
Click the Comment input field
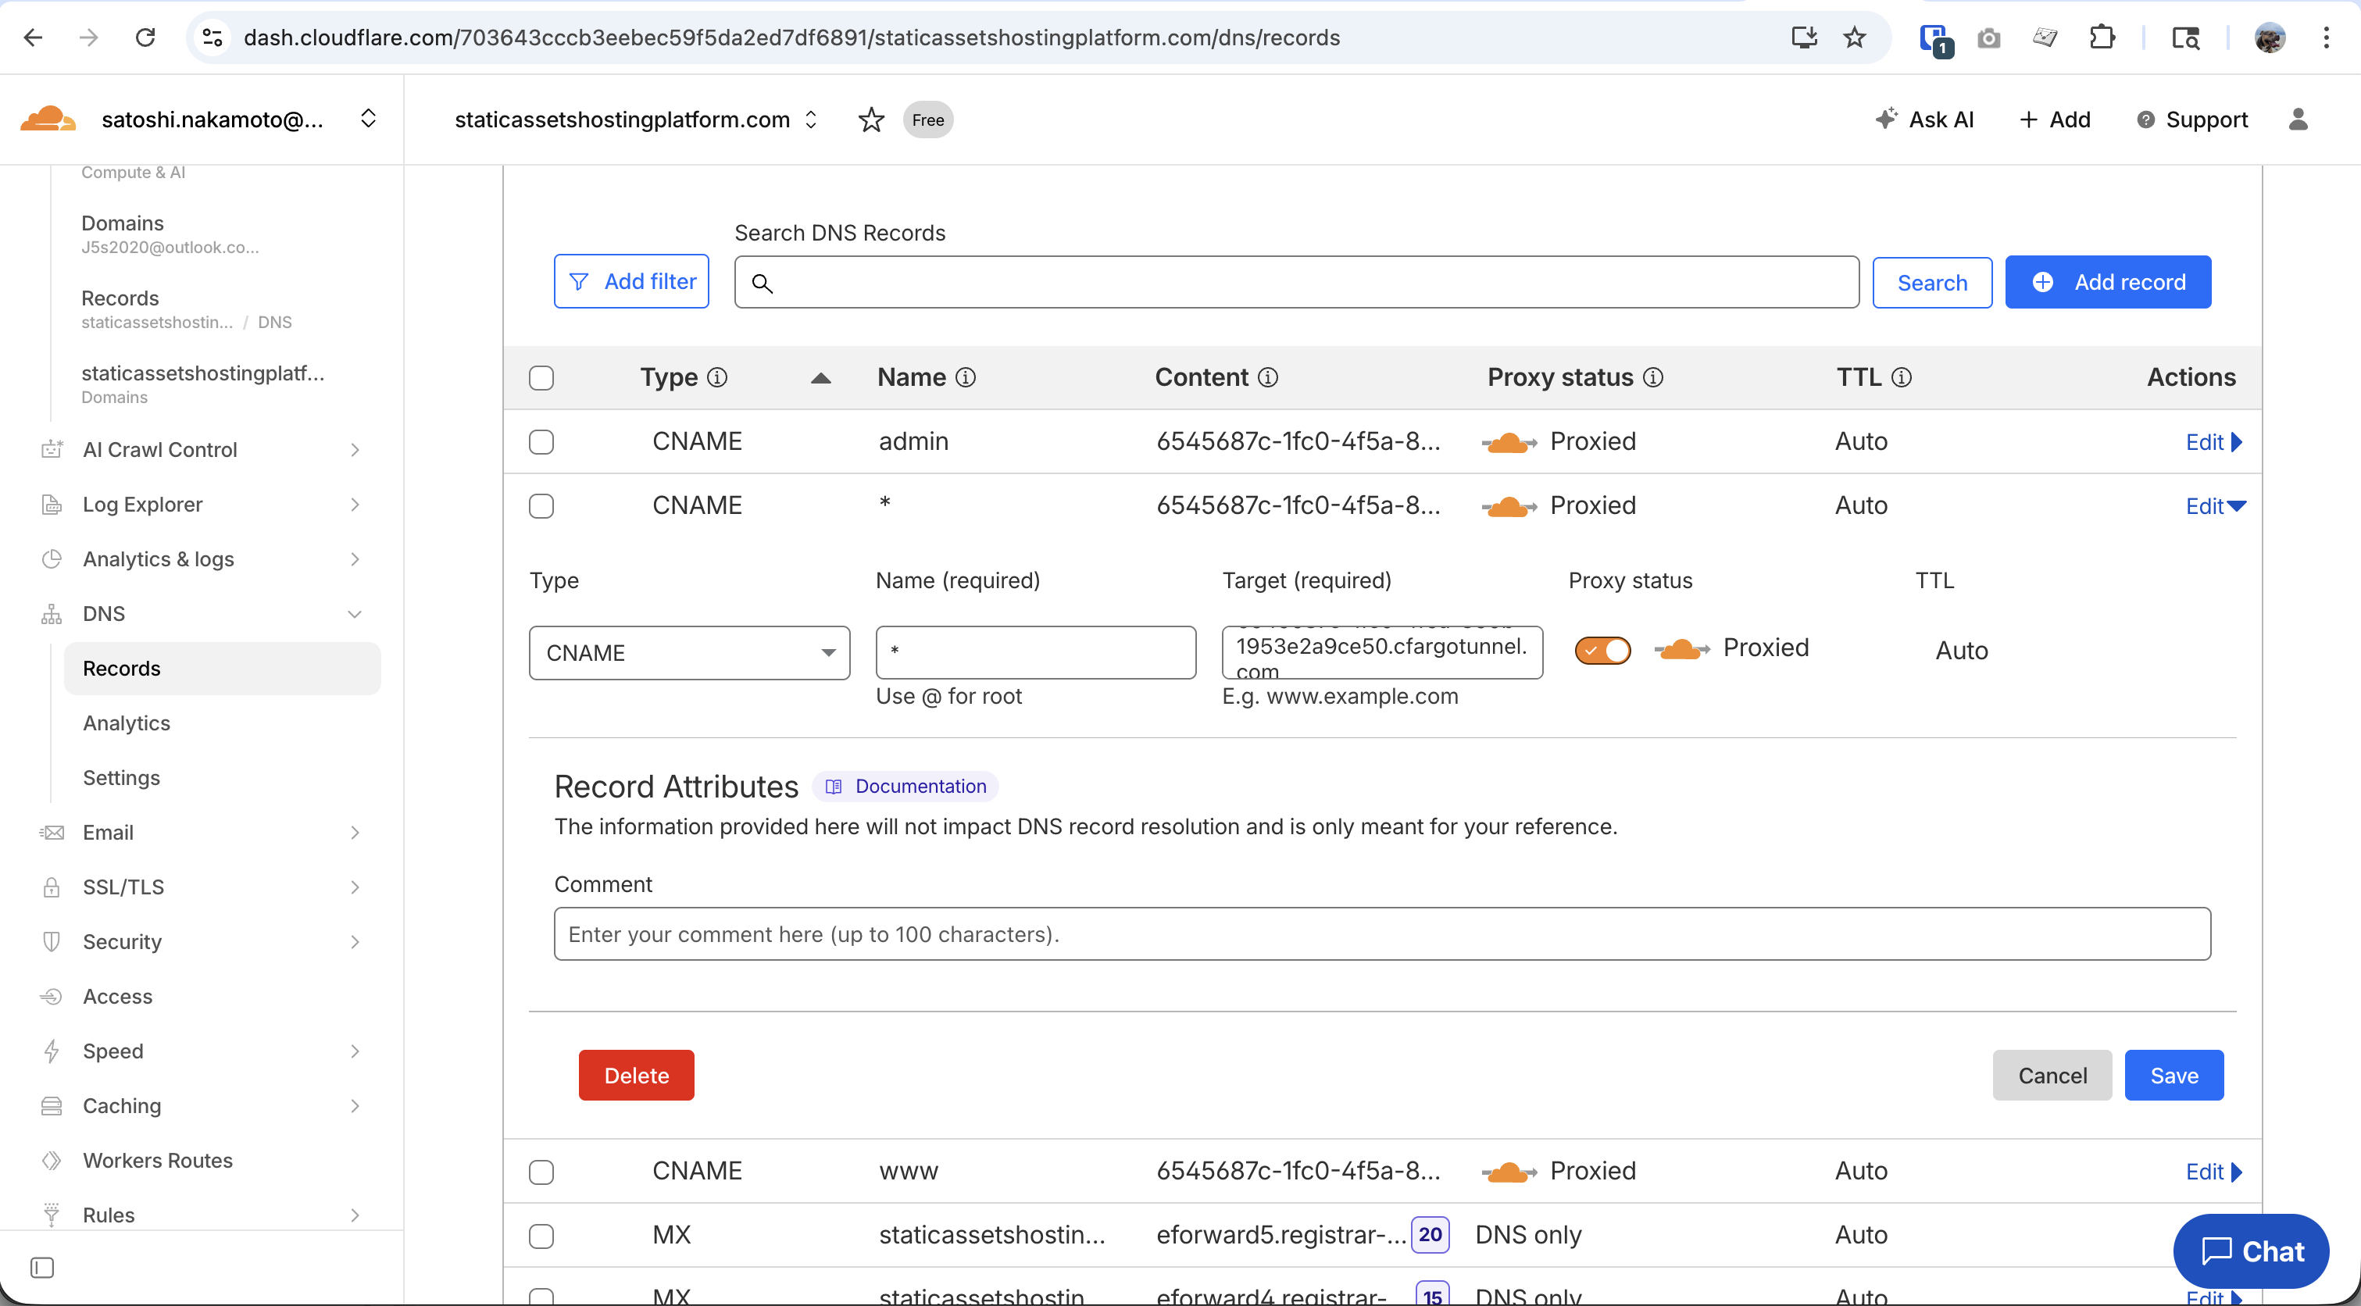tap(1381, 934)
